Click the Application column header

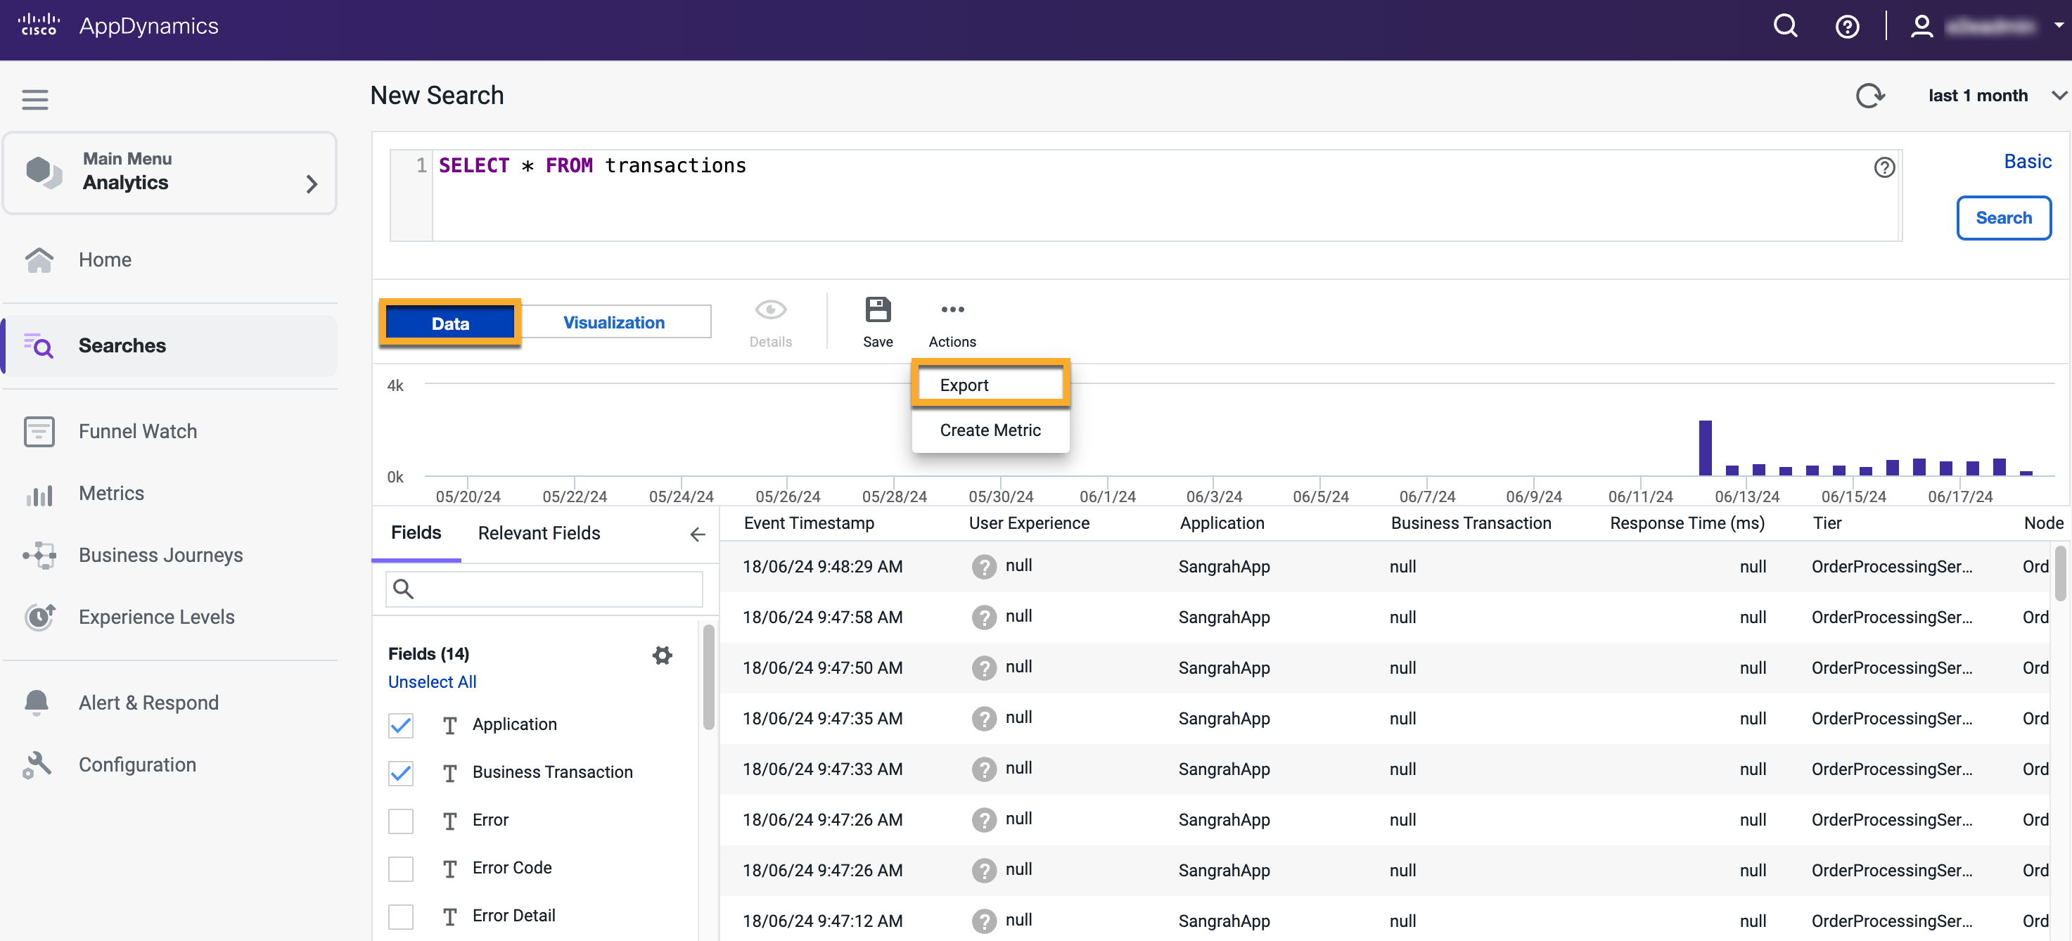tap(1221, 523)
